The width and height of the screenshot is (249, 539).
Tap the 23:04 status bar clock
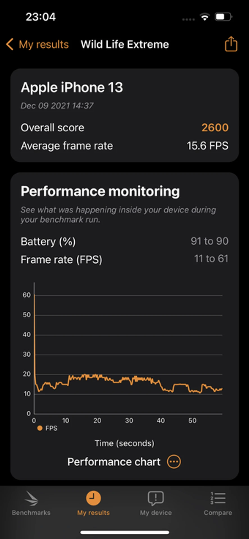point(41,17)
